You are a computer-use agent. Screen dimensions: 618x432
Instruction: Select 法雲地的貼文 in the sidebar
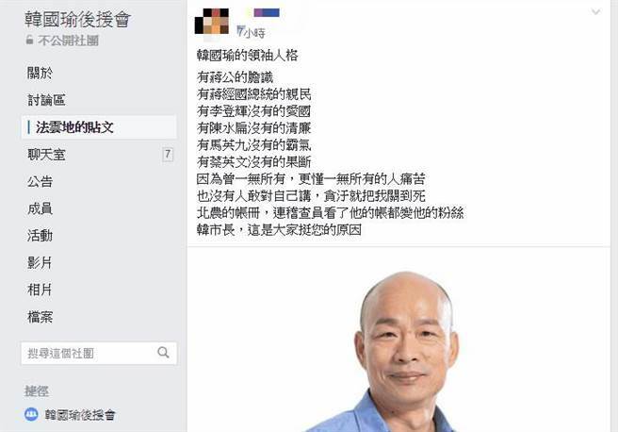99,127
